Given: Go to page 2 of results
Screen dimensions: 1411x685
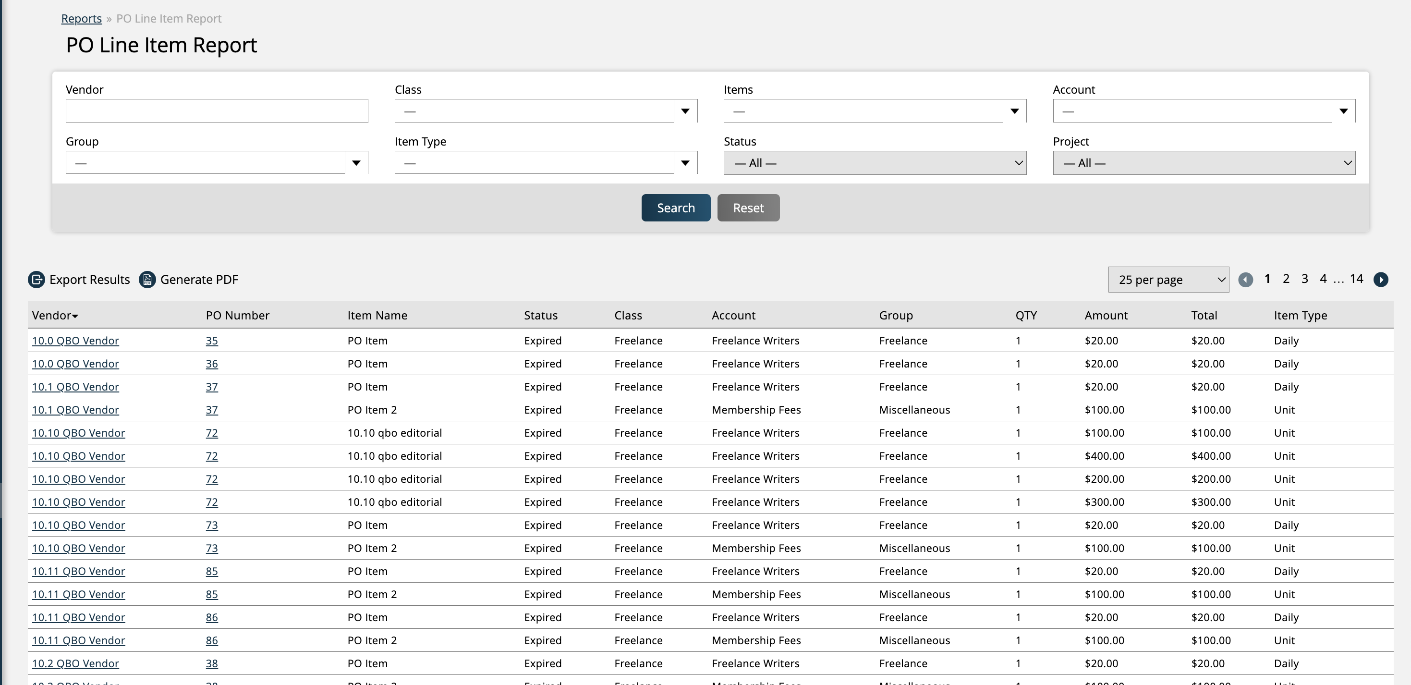Looking at the screenshot, I should (x=1286, y=279).
